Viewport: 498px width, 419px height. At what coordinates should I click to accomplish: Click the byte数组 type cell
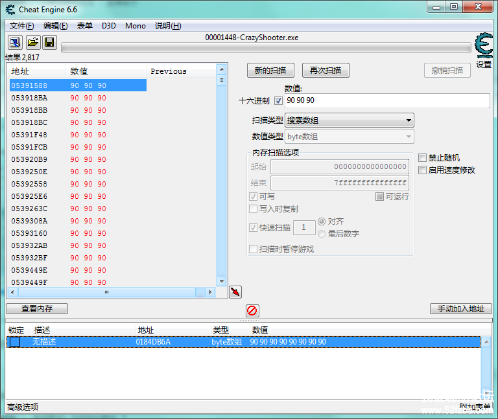pos(227,342)
